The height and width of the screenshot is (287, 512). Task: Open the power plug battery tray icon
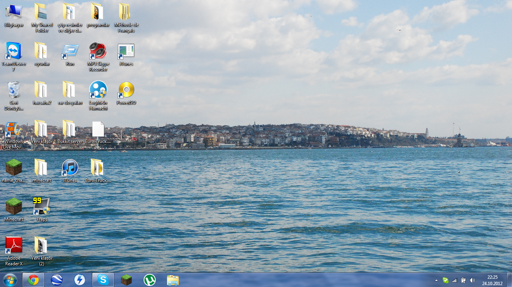[x=464, y=280]
